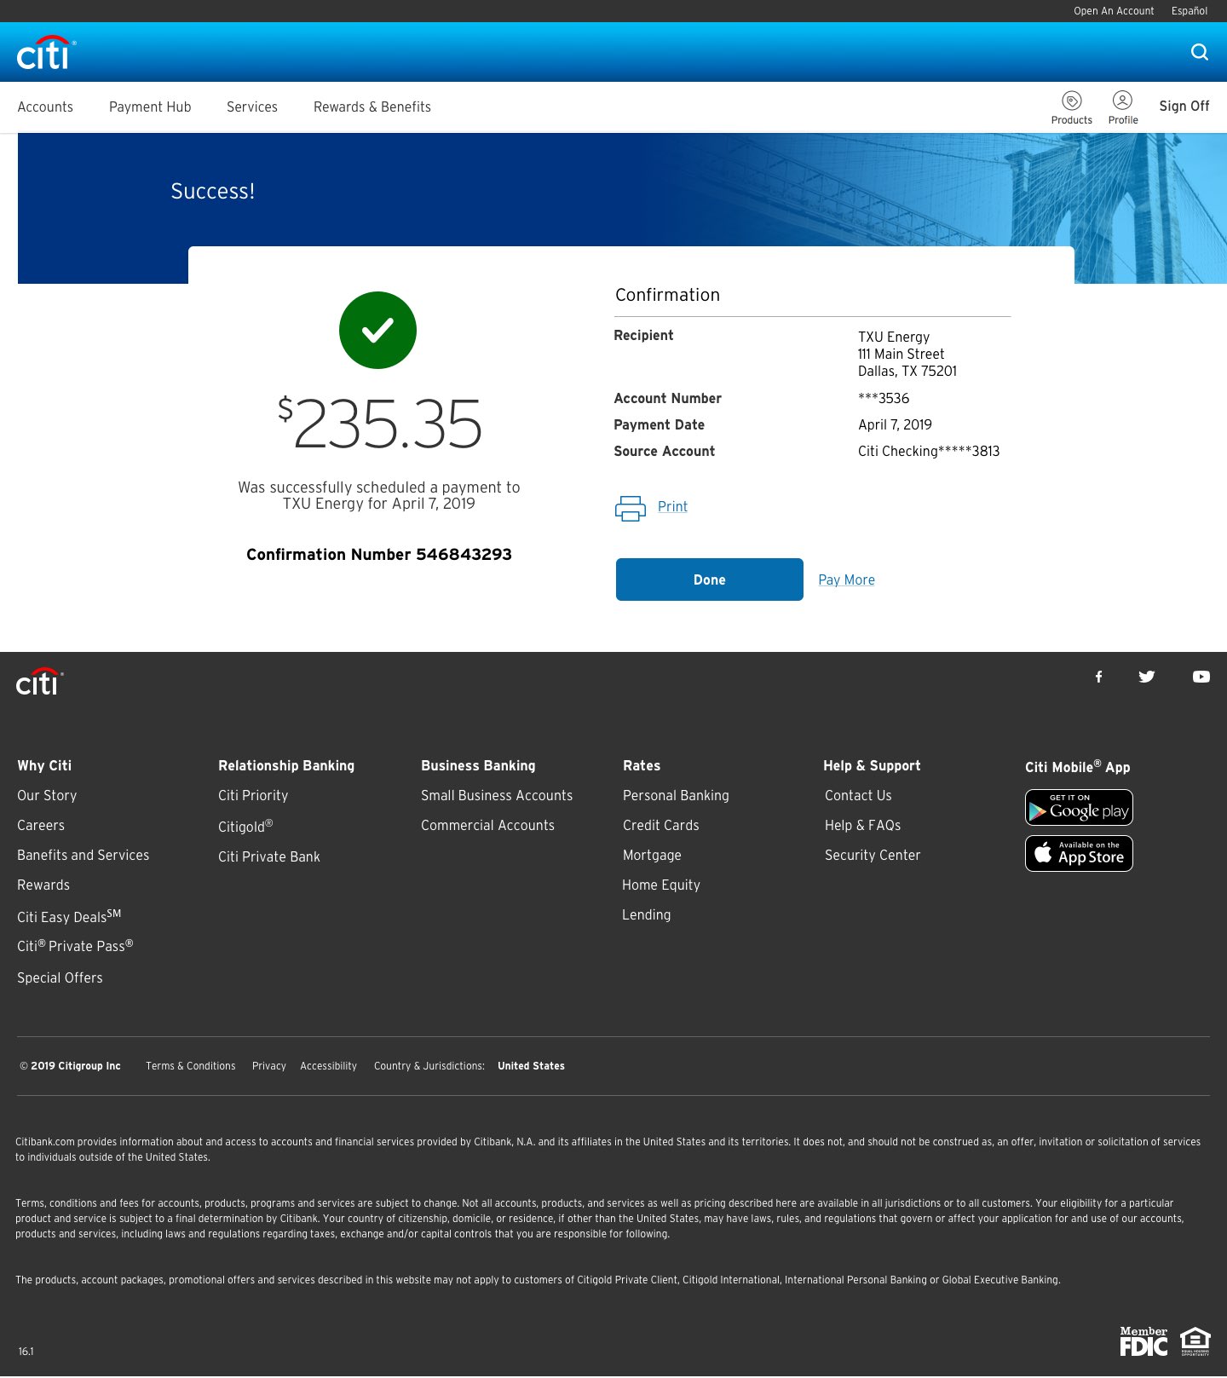Open the Accessibility link

click(328, 1066)
